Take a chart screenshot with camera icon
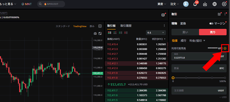 [x=95, y=33]
